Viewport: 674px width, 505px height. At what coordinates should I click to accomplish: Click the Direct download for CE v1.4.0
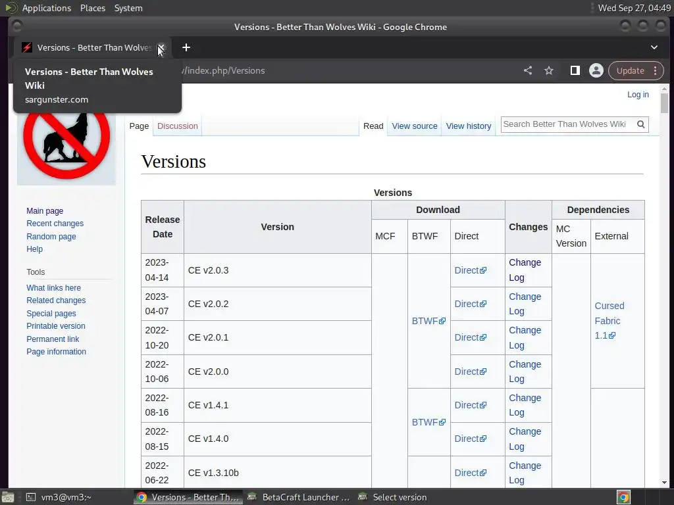pos(470,439)
